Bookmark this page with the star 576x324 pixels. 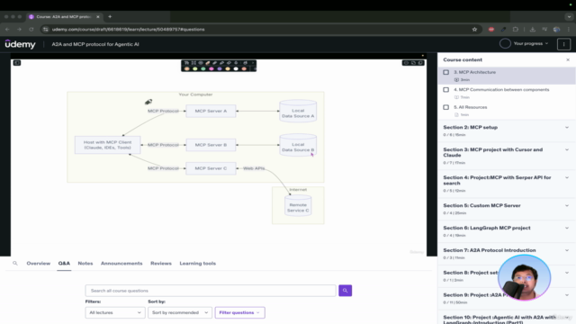(x=474, y=30)
